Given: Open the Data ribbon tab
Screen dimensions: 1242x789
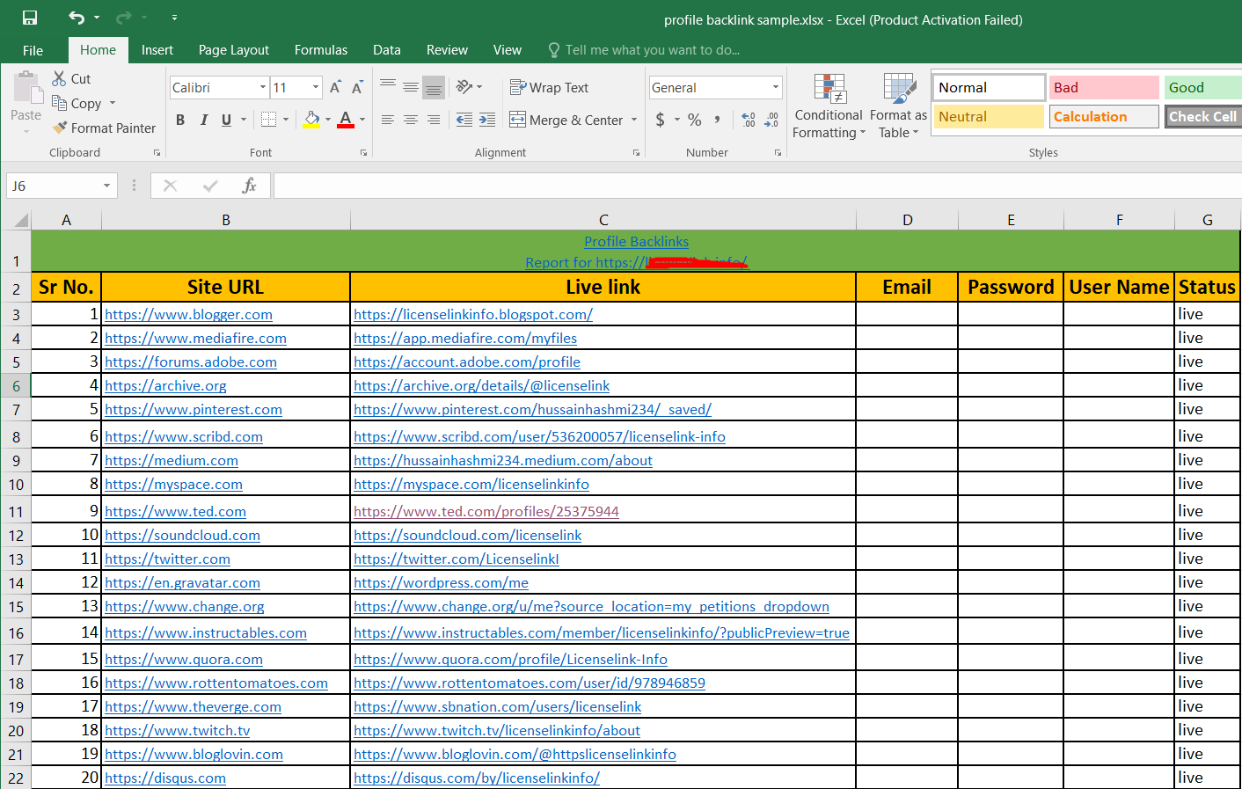Looking at the screenshot, I should tap(386, 50).
